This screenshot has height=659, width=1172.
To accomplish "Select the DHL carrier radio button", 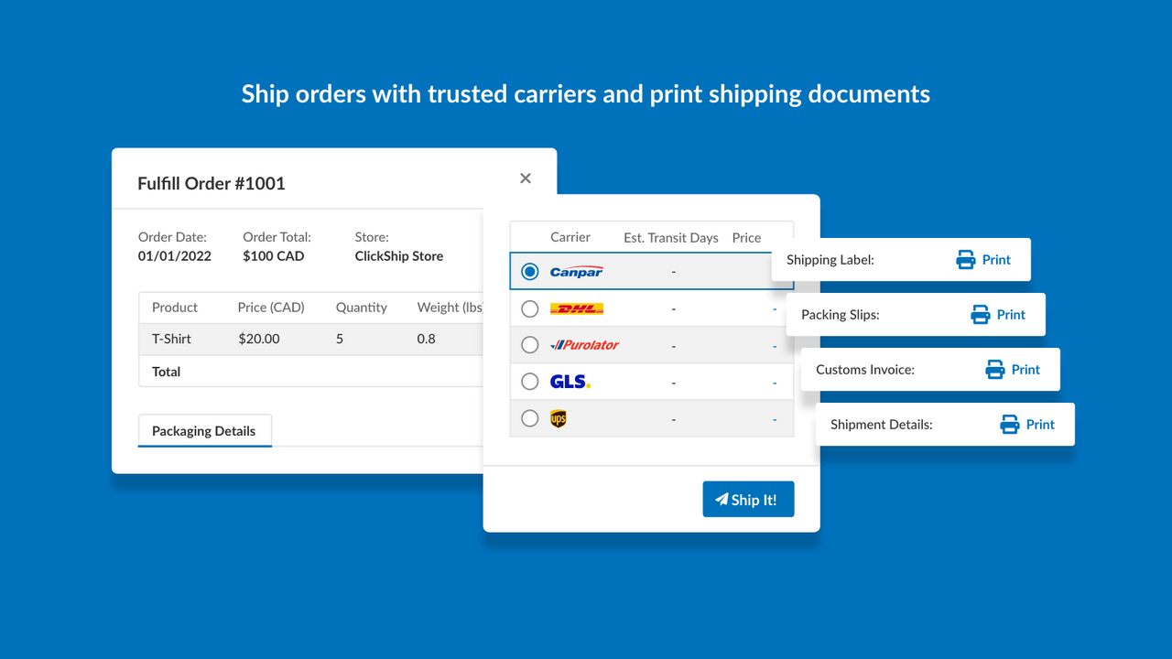I will coord(529,308).
